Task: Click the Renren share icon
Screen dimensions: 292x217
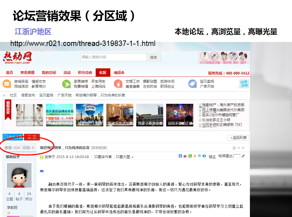Action: [204, 156]
